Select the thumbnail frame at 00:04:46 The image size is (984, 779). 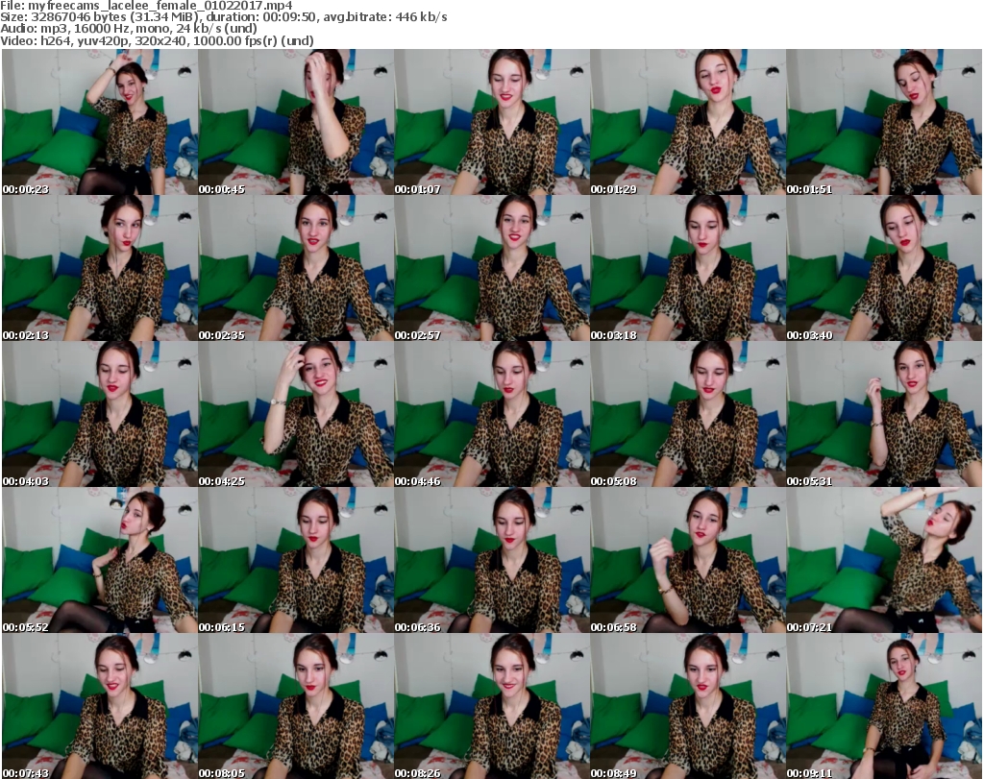(x=492, y=414)
